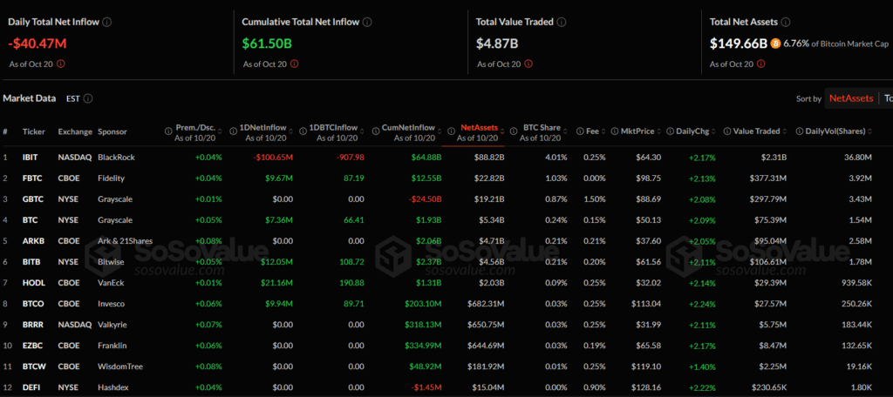Click info icon beside Market Data EST

click(x=88, y=98)
